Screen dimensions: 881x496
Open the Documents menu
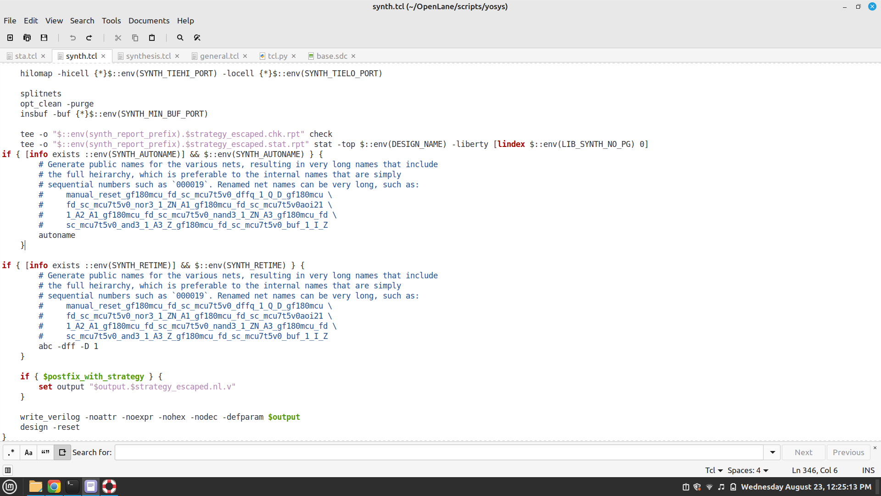coord(149,21)
